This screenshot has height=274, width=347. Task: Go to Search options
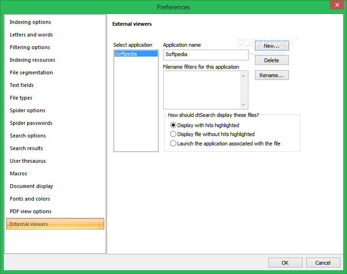click(28, 136)
